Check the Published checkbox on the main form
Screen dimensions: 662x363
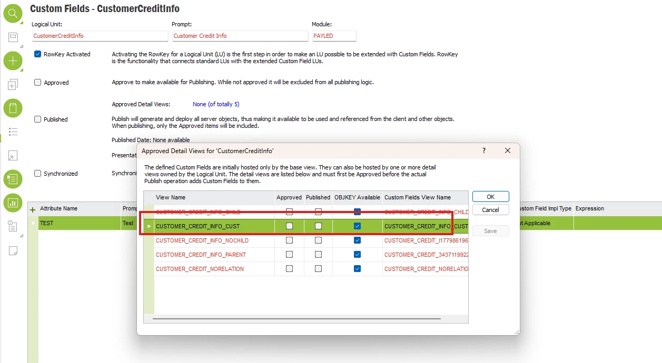[x=37, y=119]
